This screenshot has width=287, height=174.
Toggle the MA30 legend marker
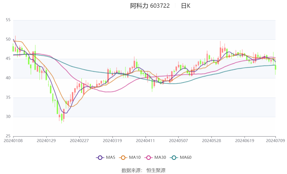coord(148,158)
